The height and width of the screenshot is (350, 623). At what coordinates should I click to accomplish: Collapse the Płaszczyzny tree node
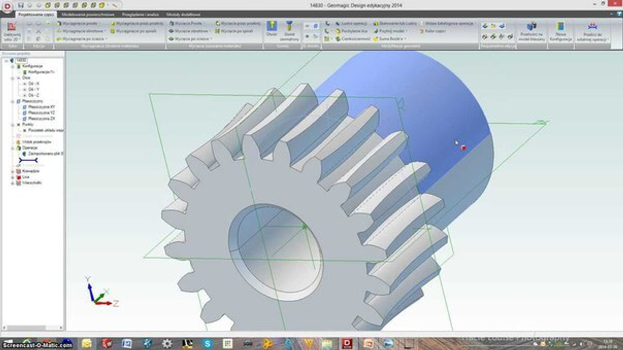tap(13, 101)
